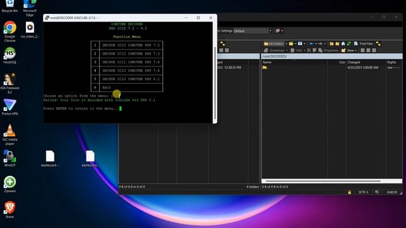Screen dimensions: 406x228
Task: Click the '12:38:35 PM' cell in left panel
Action: [233, 68]
